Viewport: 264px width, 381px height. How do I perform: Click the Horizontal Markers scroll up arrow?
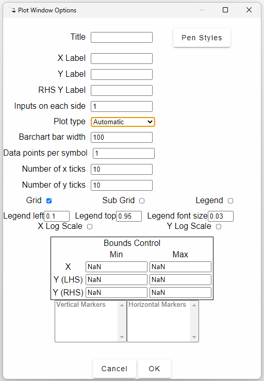pos(194,305)
